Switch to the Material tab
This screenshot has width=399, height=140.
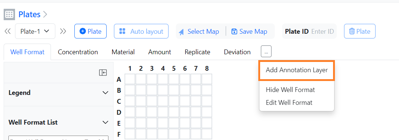click(123, 52)
